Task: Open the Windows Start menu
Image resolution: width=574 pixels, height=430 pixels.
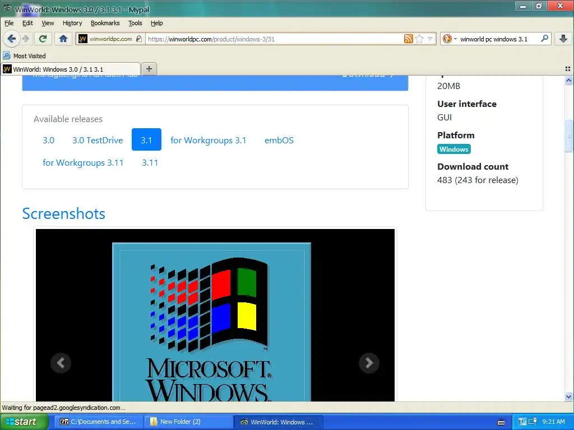Action: coord(24,422)
